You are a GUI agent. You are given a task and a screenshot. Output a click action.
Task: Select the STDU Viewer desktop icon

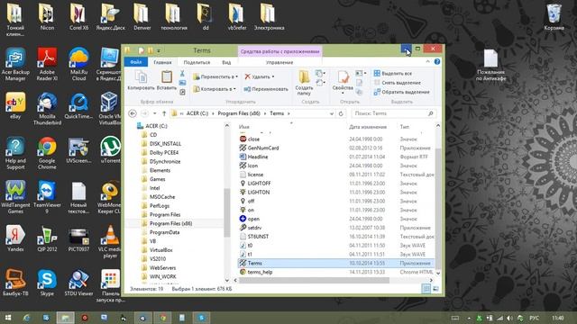[x=78, y=282]
